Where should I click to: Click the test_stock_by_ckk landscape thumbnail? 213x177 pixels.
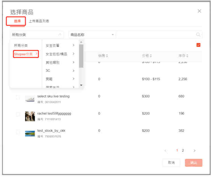click(x=30, y=133)
